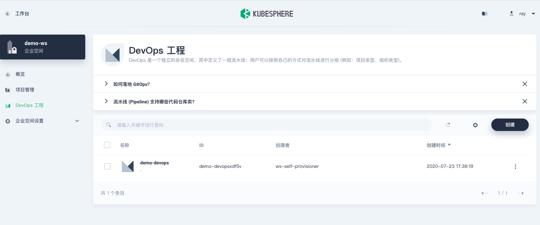Screen dimensions: 540x225
Task: Expand the 企业空间设置 chevron
Action: pyautogui.click(x=77, y=121)
